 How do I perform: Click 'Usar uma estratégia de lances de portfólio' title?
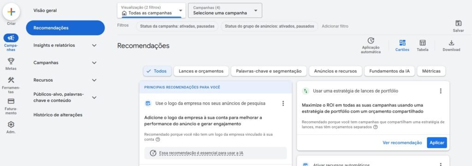tap(355, 91)
